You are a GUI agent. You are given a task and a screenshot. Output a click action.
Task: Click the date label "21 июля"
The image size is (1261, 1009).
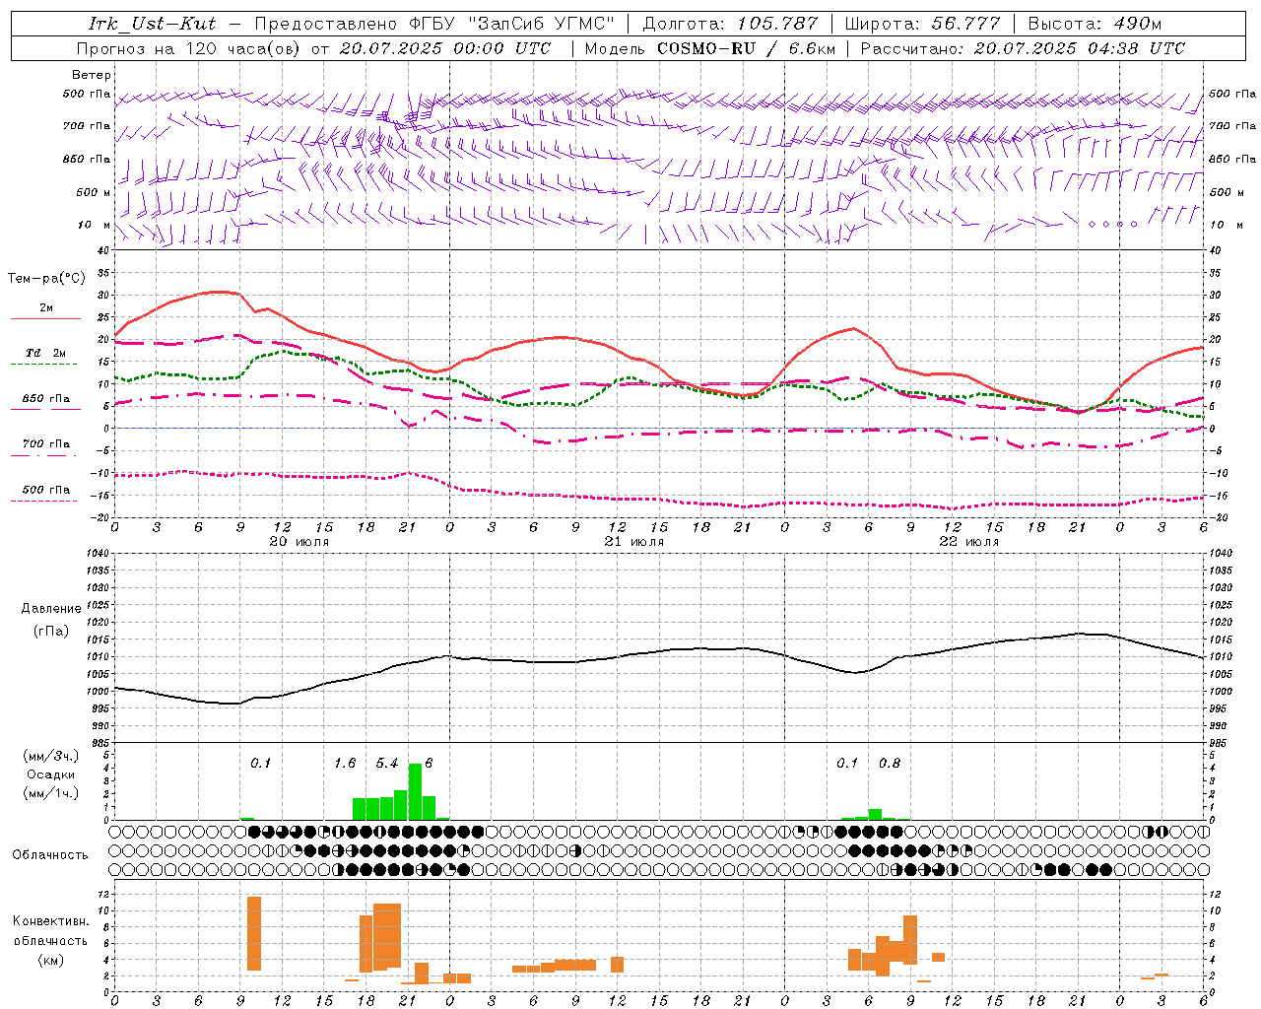634,541
